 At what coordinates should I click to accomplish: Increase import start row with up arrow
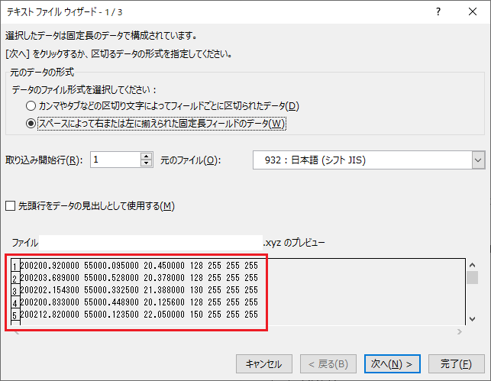(147, 156)
